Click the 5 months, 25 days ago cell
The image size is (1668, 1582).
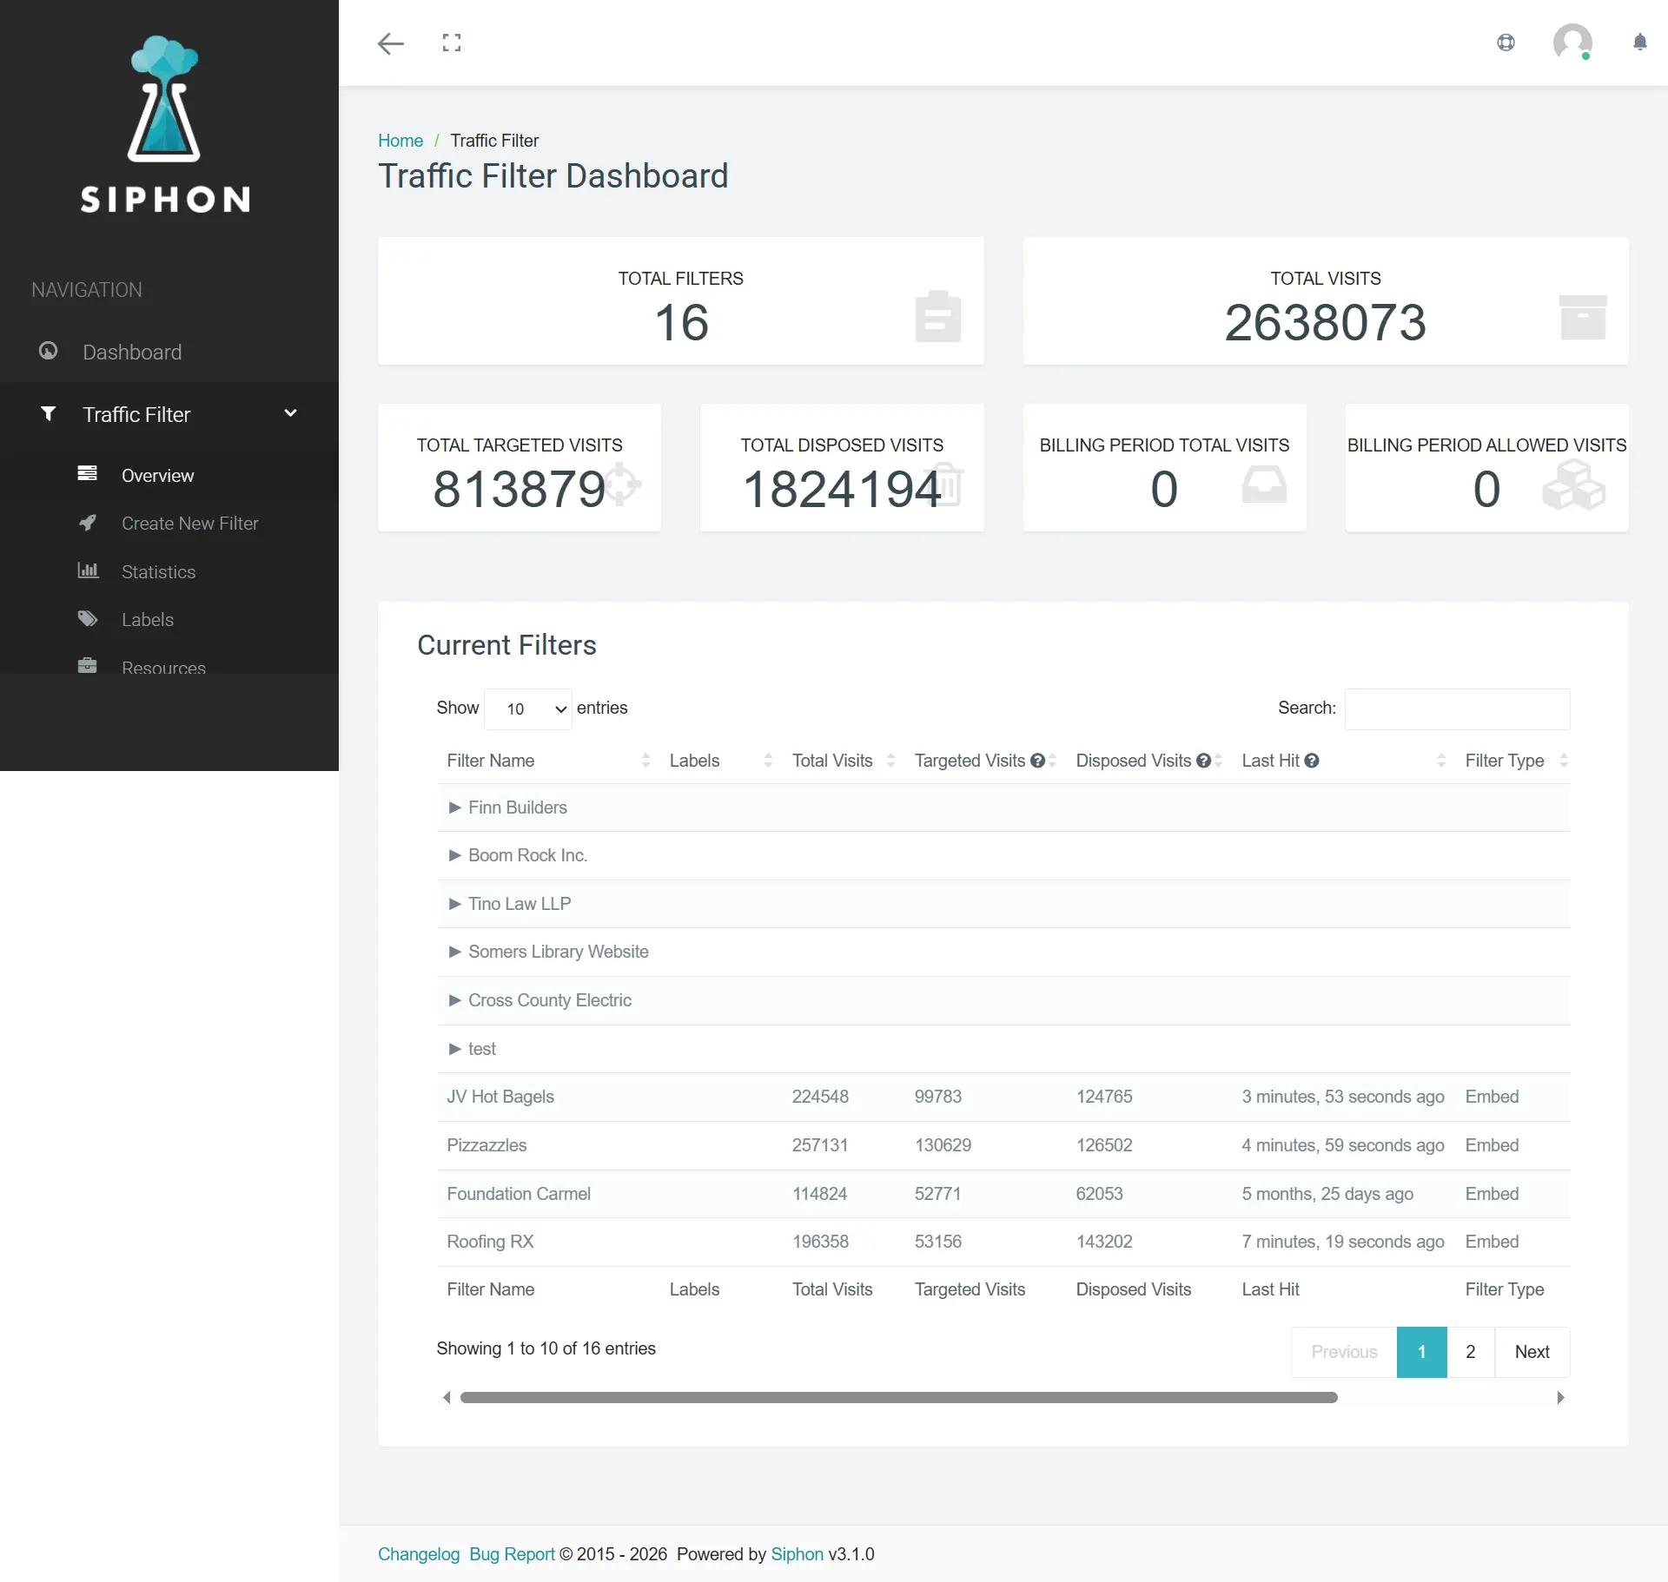click(1327, 1194)
